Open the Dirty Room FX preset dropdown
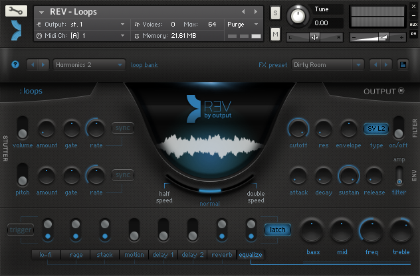The image size is (420, 276). [328, 65]
